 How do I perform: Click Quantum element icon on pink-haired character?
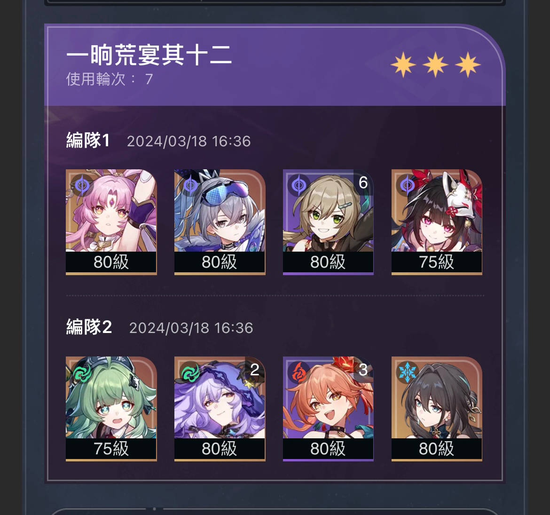click(82, 185)
